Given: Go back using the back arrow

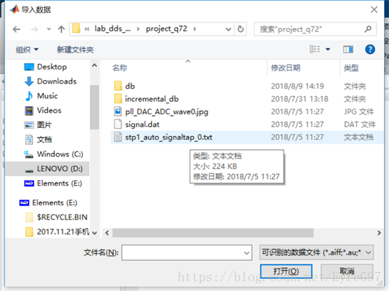Looking at the screenshot, I should (x=16, y=29).
